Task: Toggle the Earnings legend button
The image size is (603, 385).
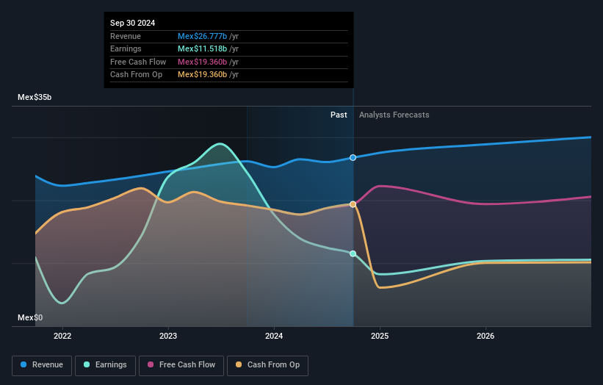Action: 105,365
